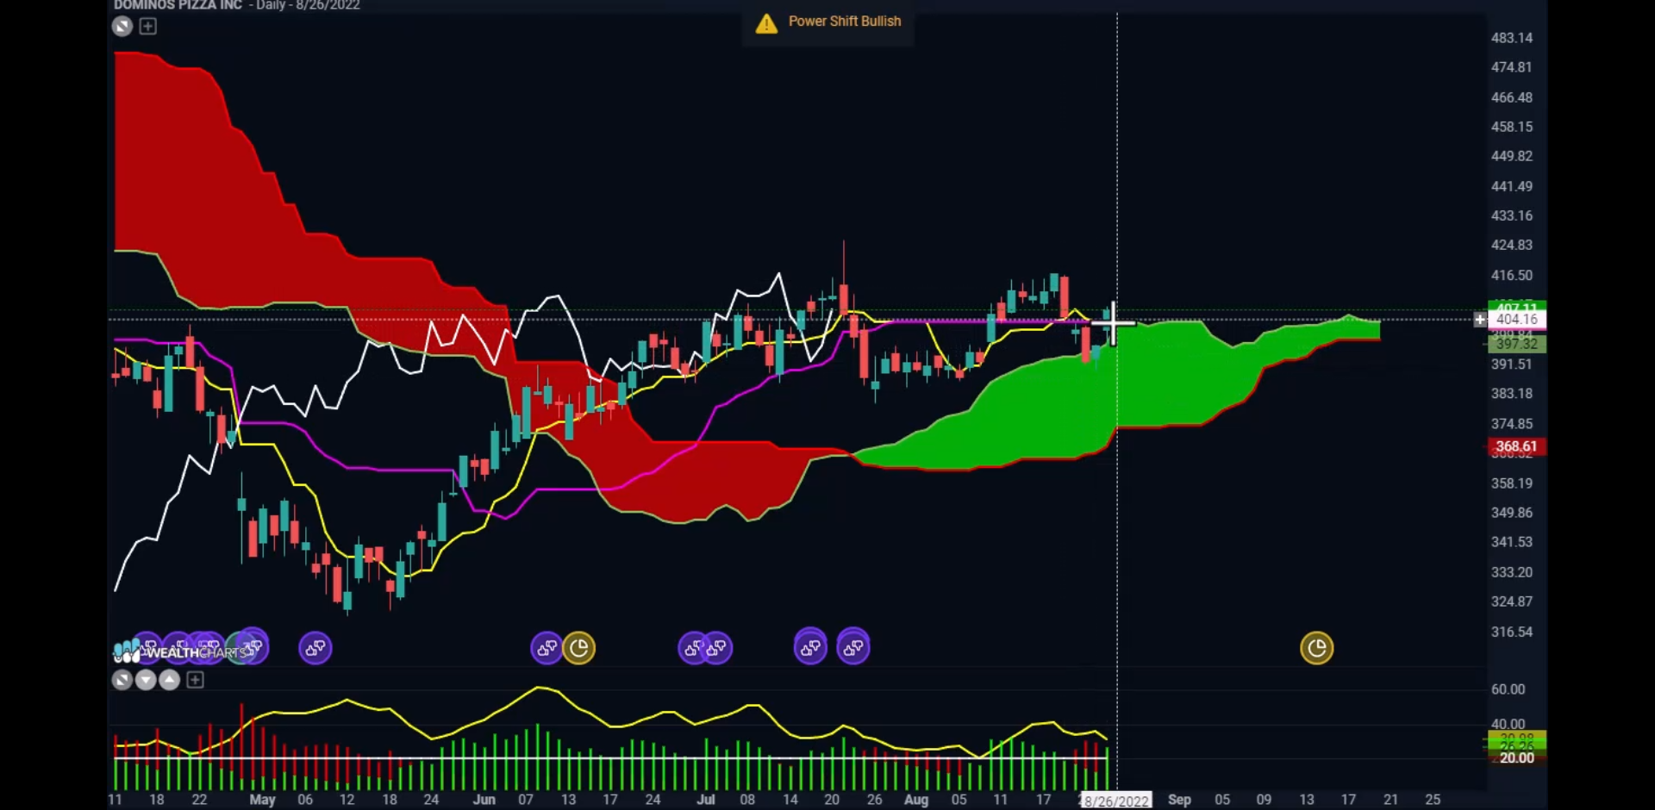Click the 20.00 indicator level label
This screenshot has height=810, width=1655.
[x=1517, y=758]
